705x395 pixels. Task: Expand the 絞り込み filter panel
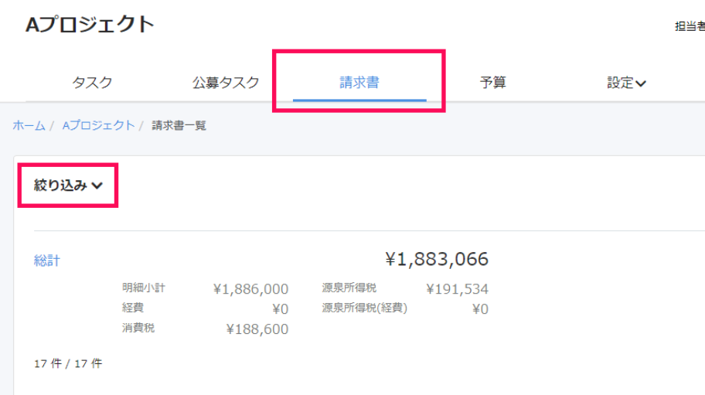tap(68, 186)
